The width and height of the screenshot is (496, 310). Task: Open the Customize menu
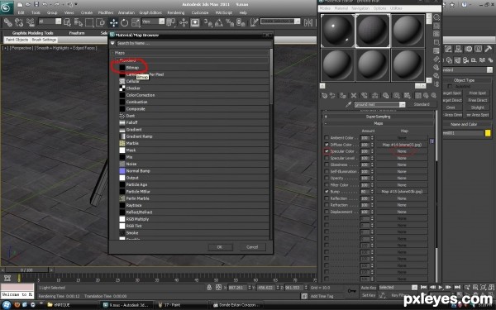click(200, 12)
